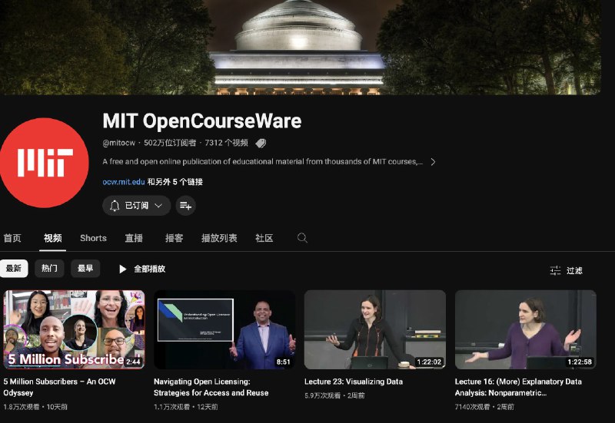
Task: Click the playlist-plus icon button beside the subscribed button
Action: [x=185, y=206]
